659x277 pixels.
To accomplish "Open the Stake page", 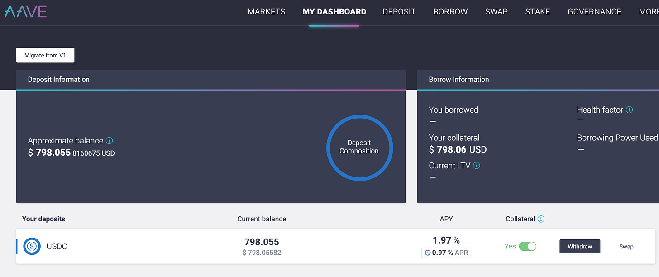I will (538, 12).
